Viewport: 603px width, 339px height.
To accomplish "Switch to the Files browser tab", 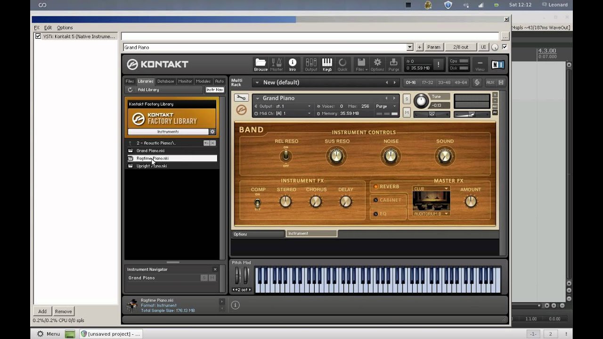I will click(130, 81).
